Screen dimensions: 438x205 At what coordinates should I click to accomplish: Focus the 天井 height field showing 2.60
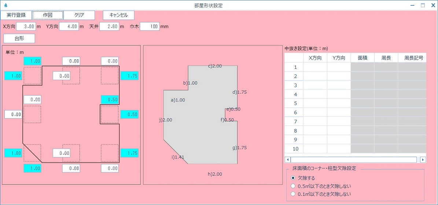click(110, 27)
